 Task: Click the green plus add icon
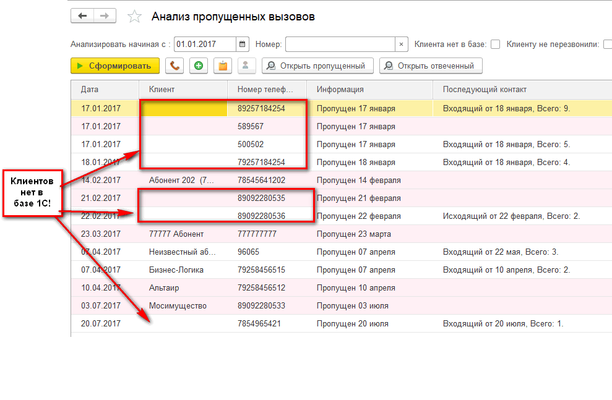click(x=198, y=66)
